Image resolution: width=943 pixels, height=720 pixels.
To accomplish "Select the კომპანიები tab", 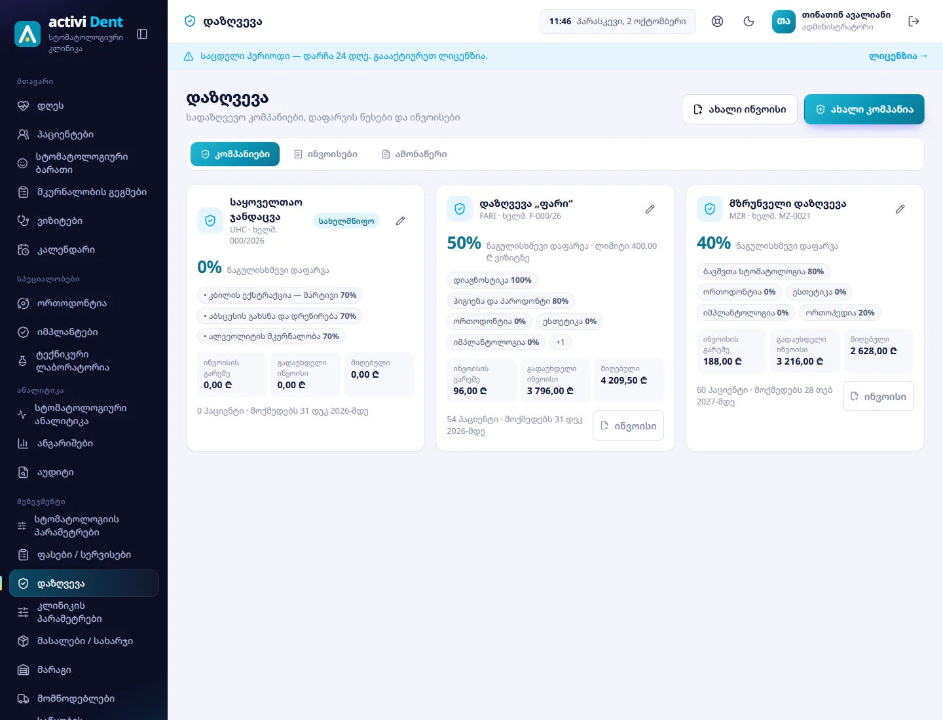I will tap(235, 154).
